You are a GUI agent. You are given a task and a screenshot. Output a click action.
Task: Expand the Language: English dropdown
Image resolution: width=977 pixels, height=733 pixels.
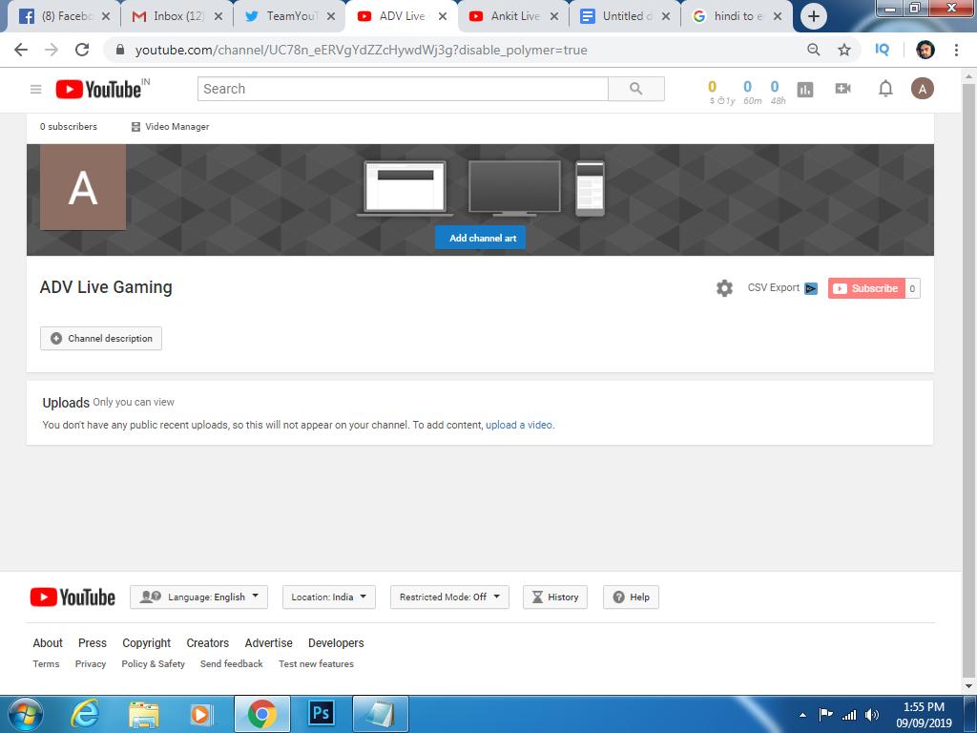point(198,597)
